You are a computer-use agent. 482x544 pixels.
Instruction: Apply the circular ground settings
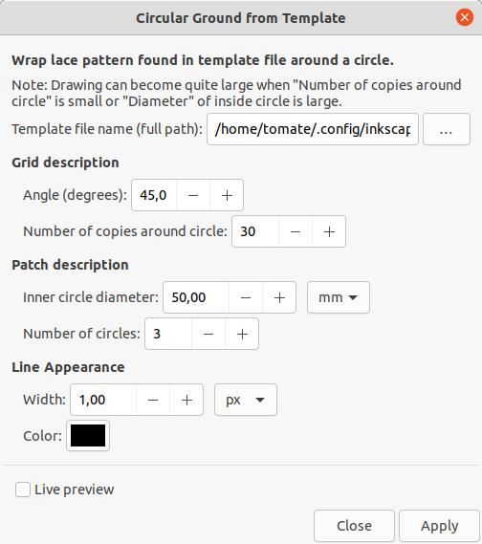coord(439,526)
